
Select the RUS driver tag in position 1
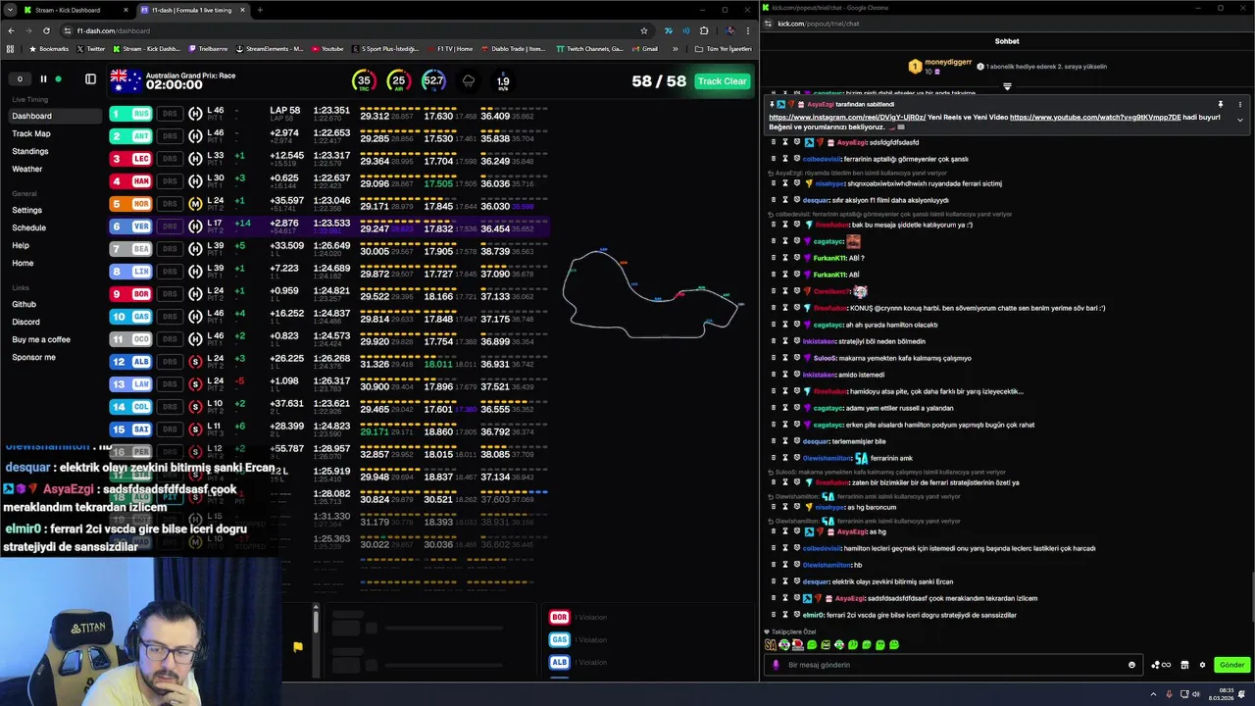point(130,114)
